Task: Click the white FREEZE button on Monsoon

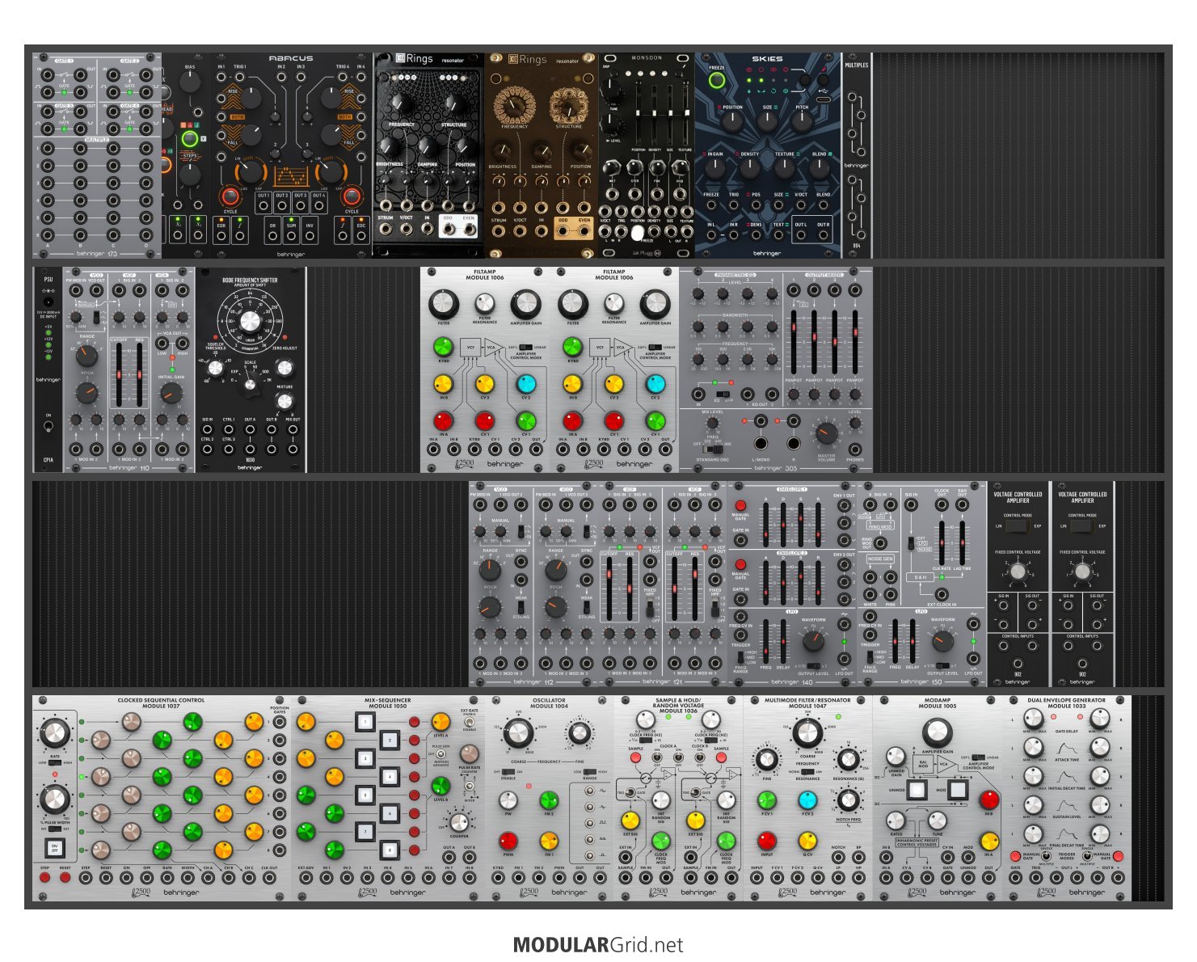Action: point(638,233)
